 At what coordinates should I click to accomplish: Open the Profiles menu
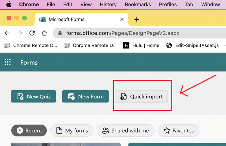click(x=168, y=5)
